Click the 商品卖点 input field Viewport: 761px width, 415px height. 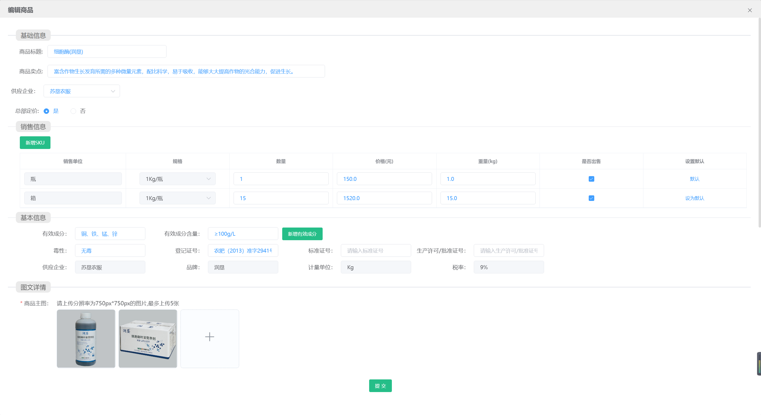tap(186, 71)
